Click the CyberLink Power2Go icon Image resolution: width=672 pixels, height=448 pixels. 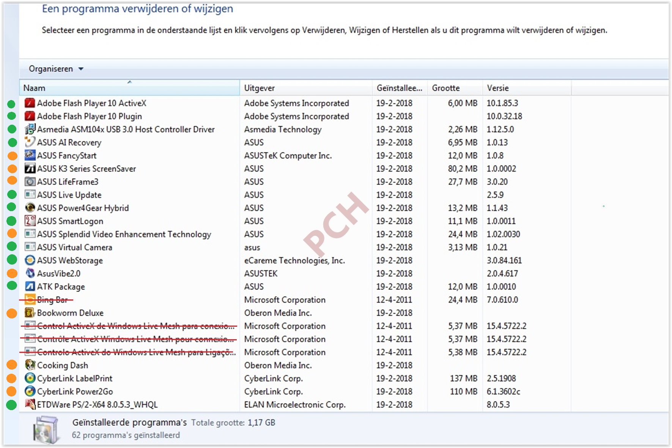click(30, 391)
